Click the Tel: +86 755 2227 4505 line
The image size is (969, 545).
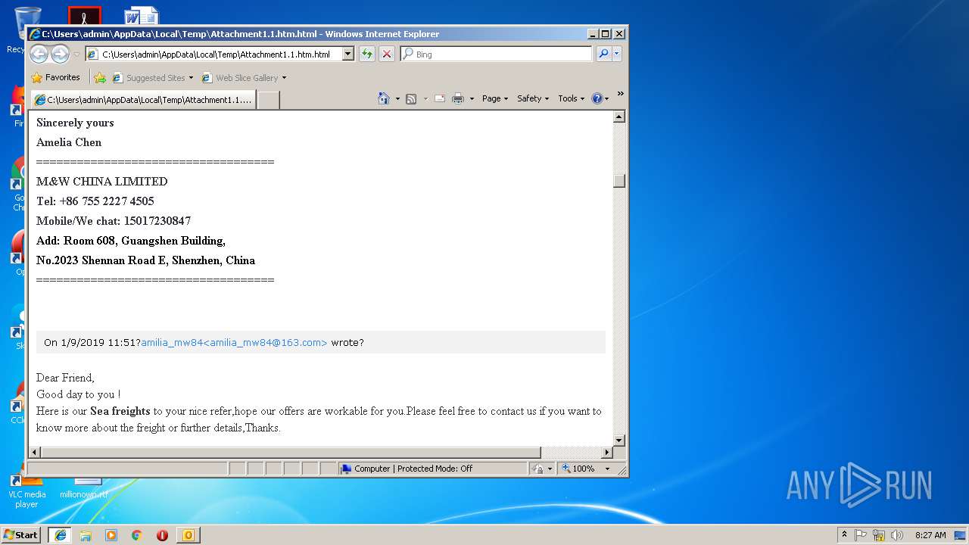tap(95, 201)
